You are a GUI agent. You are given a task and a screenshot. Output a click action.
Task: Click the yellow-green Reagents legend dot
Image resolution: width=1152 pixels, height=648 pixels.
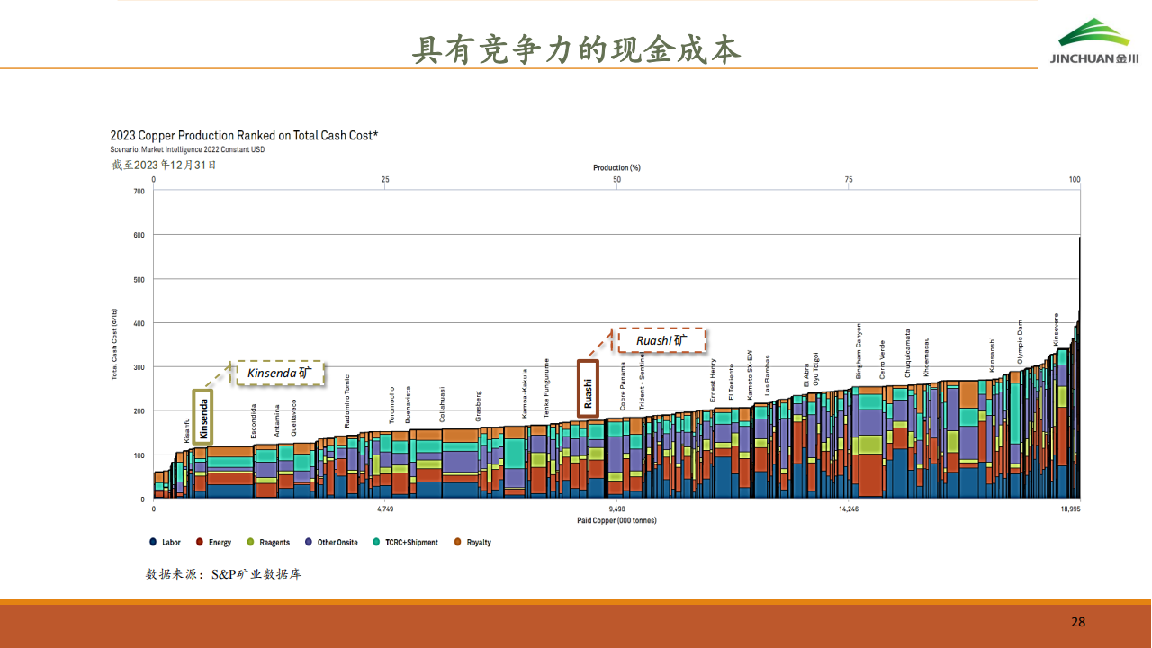click(x=250, y=542)
